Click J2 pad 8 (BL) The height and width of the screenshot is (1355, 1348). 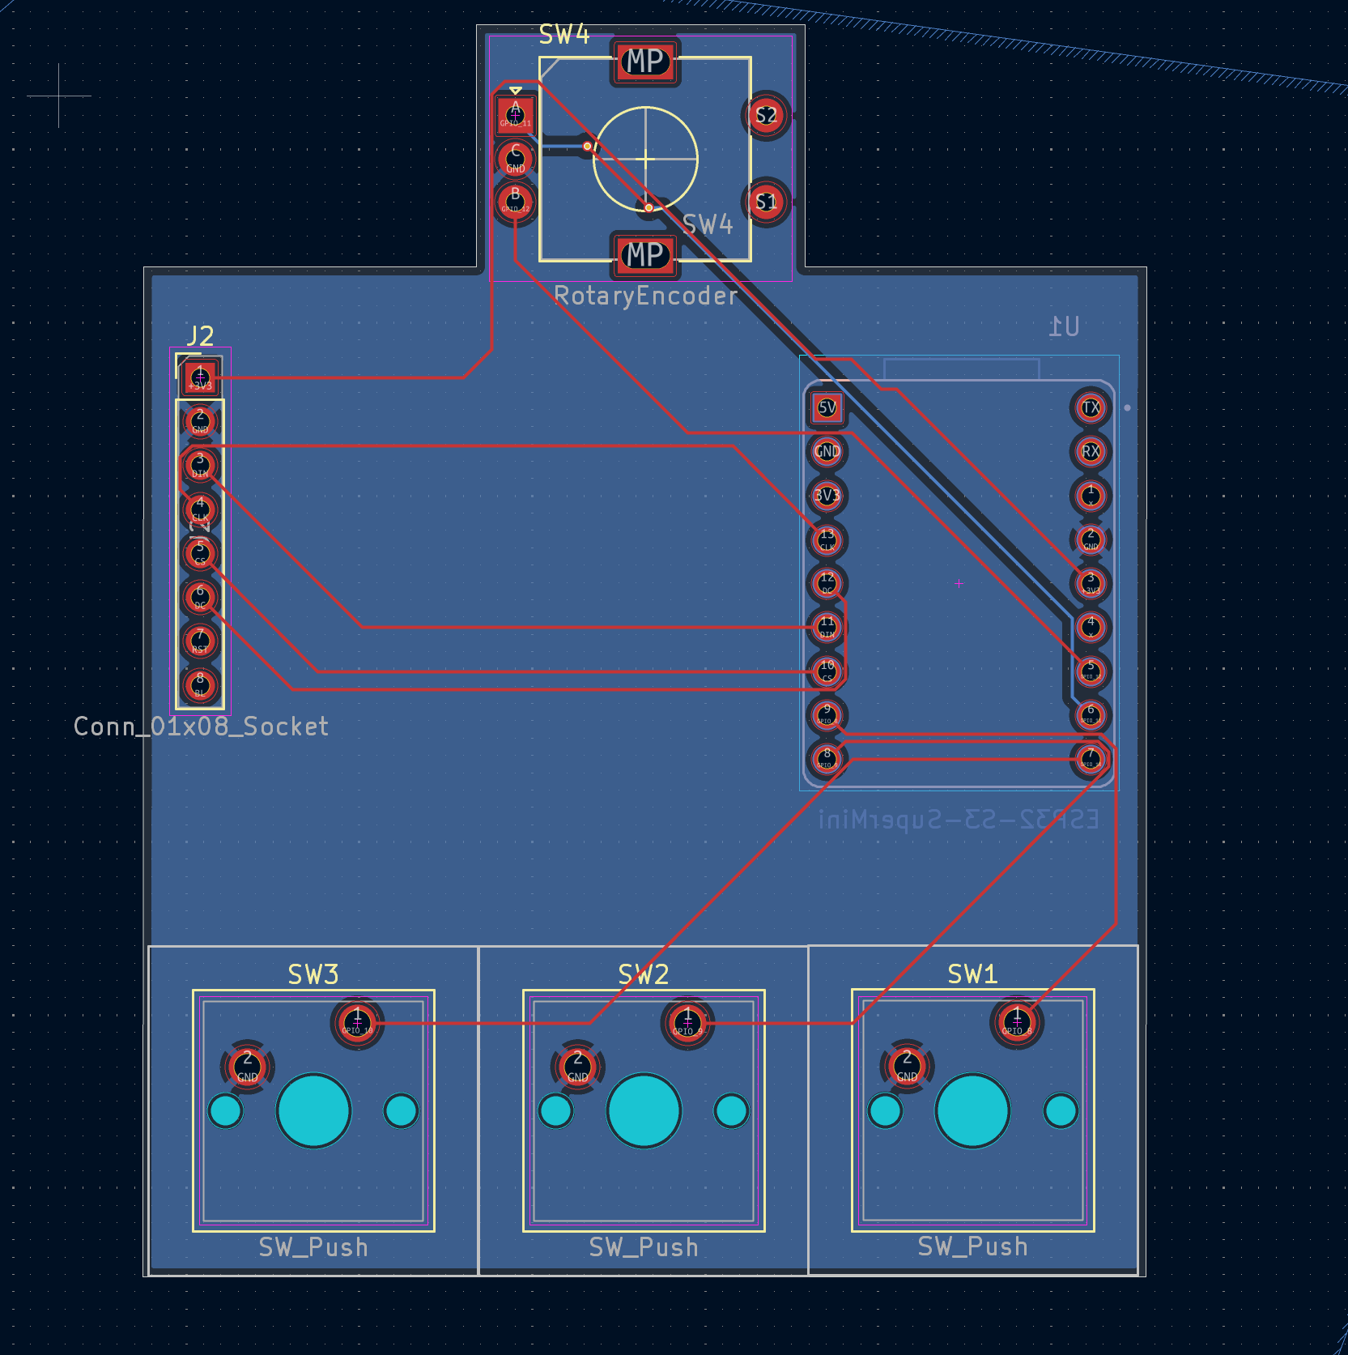pyautogui.click(x=200, y=684)
